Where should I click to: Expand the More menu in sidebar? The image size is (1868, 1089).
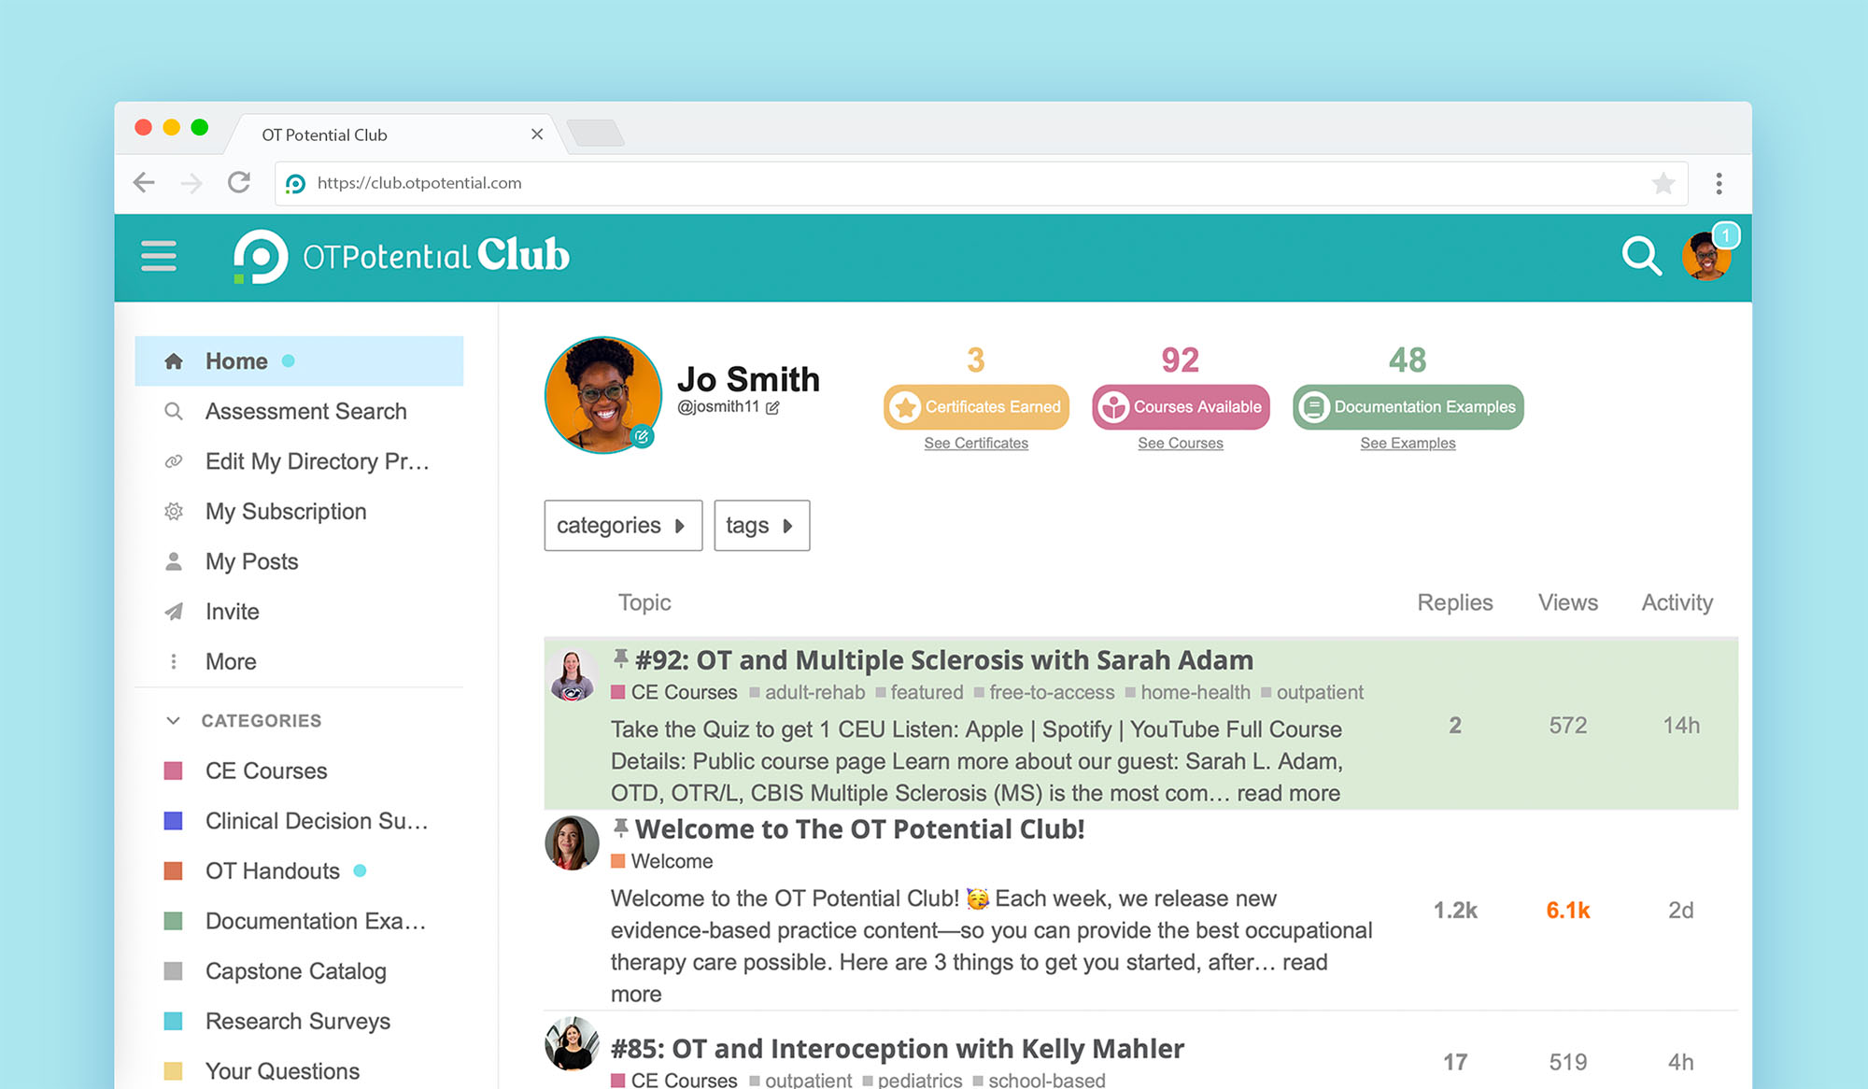pyautogui.click(x=230, y=661)
